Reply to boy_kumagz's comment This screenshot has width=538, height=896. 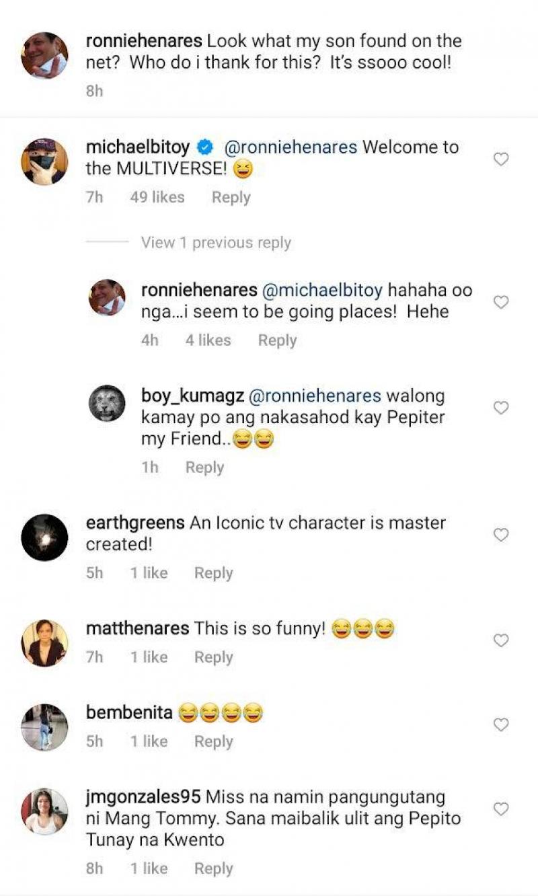click(204, 468)
